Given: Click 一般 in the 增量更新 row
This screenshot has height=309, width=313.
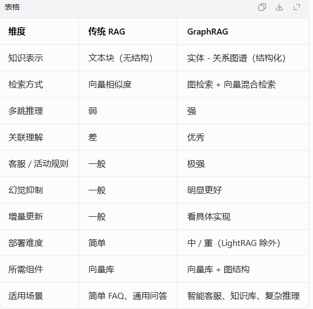Looking at the screenshot, I should (x=97, y=217).
